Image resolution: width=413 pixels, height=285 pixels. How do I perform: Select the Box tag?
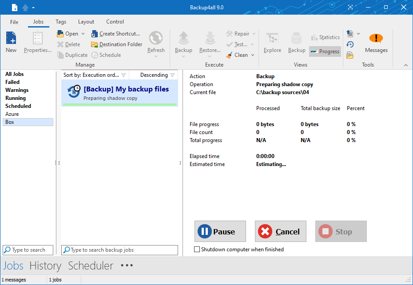click(28, 122)
